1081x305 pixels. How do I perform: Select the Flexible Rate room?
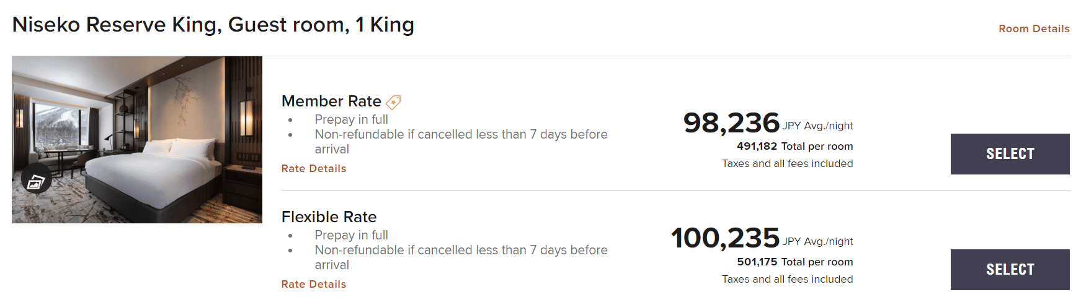1009,270
